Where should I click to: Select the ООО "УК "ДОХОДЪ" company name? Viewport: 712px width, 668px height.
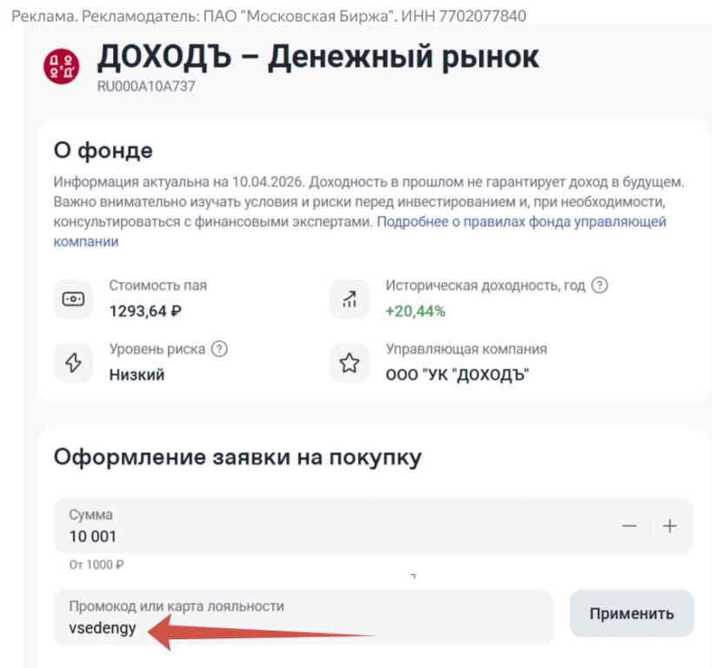[x=457, y=375]
